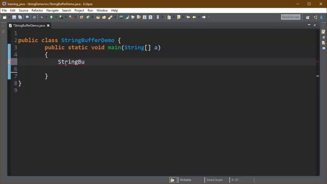Click the Open Task folder icon
Screen dimensions: 327x184
click(x=104, y=17)
